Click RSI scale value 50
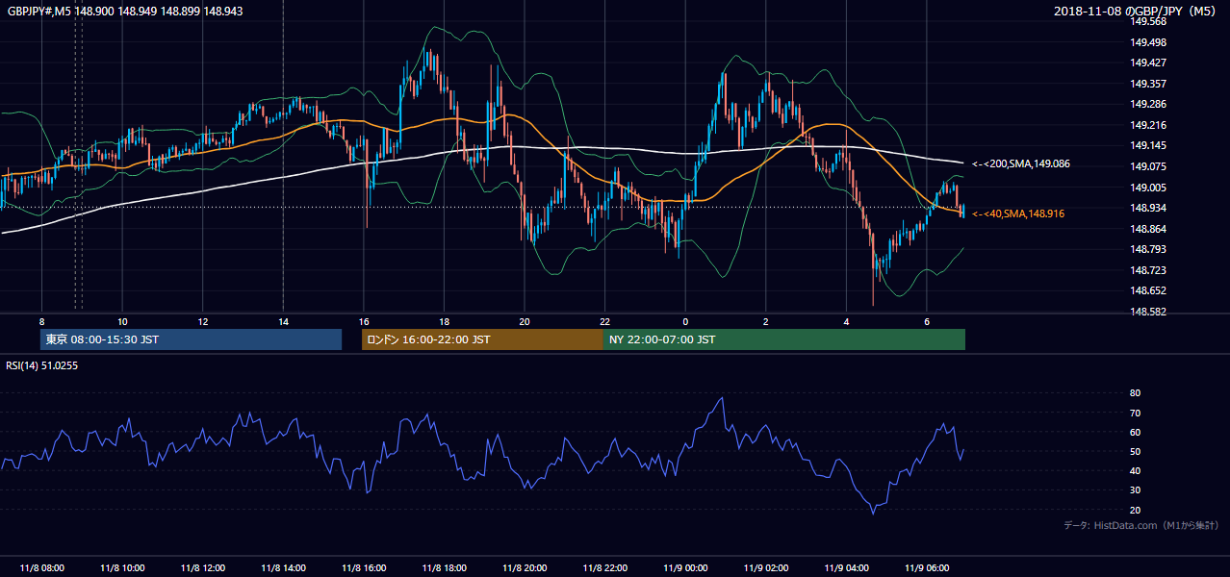The image size is (1230, 577). 1135,451
